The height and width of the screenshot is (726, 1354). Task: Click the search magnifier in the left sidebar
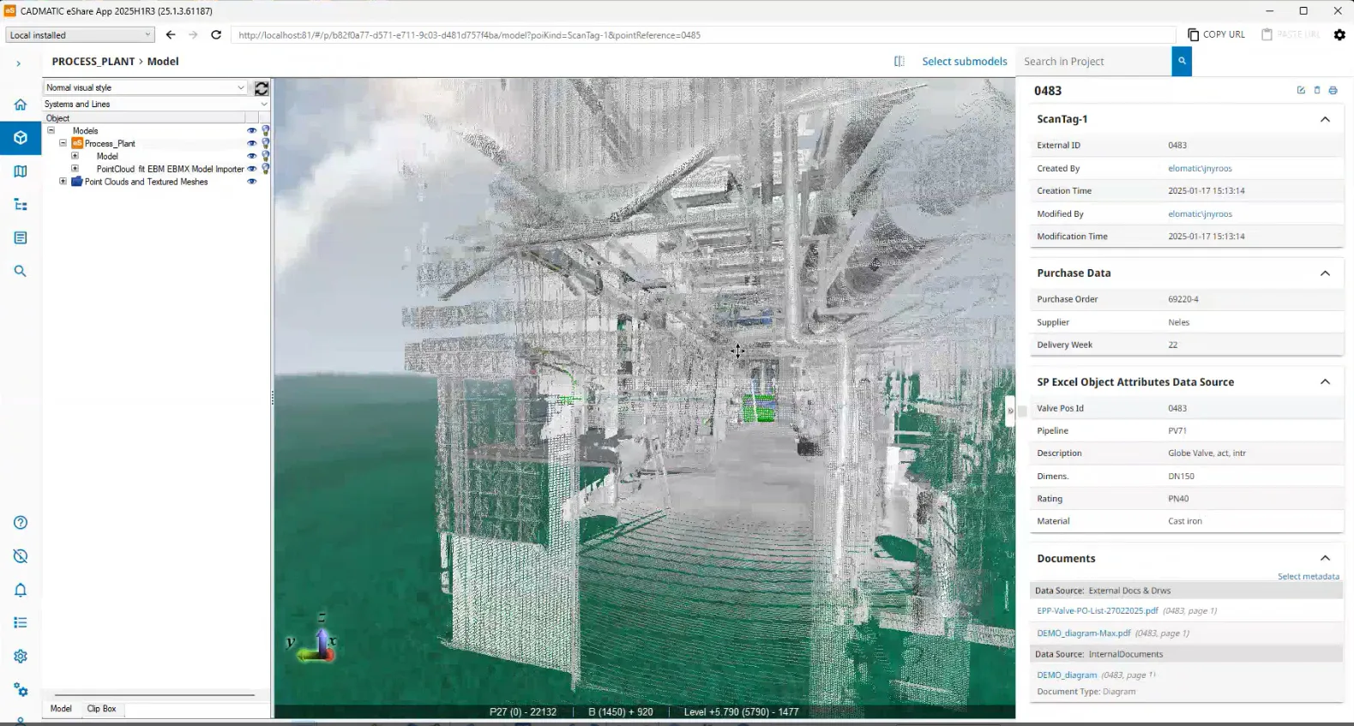[21, 271]
